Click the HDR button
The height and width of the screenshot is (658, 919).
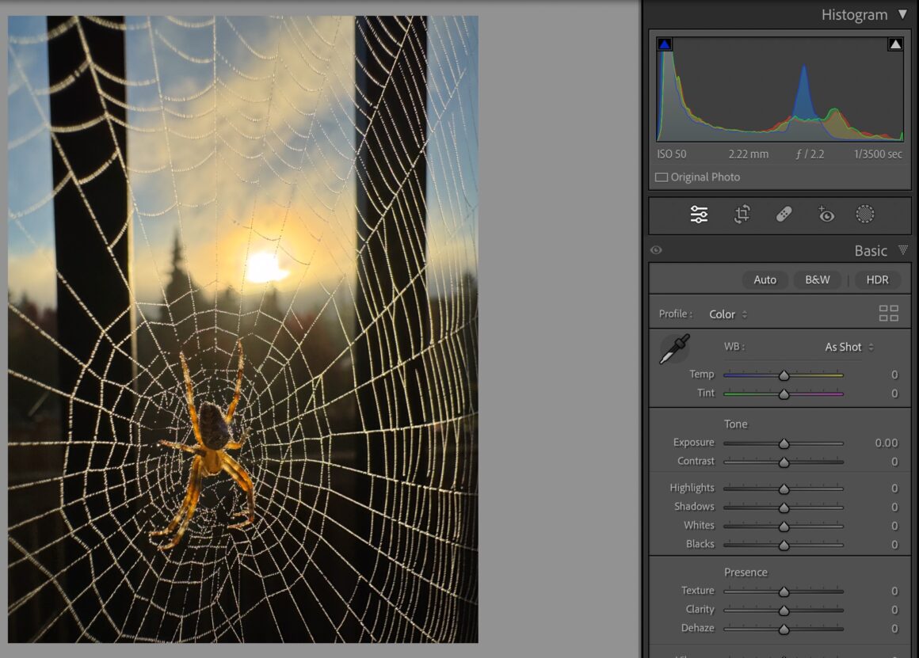coord(877,280)
